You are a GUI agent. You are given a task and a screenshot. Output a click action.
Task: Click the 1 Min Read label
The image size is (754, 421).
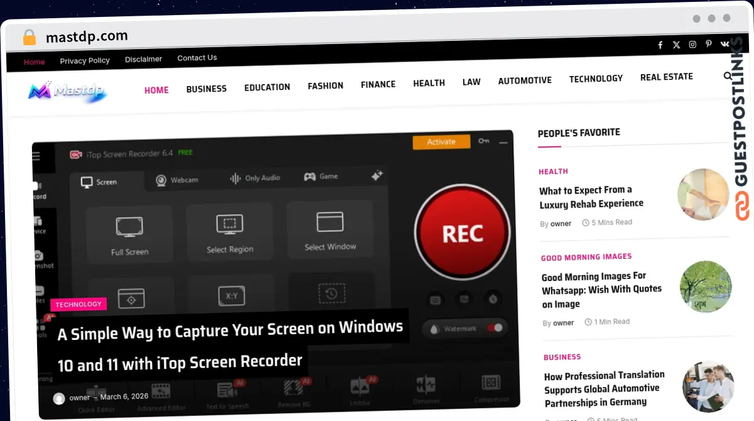coord(607,322)
